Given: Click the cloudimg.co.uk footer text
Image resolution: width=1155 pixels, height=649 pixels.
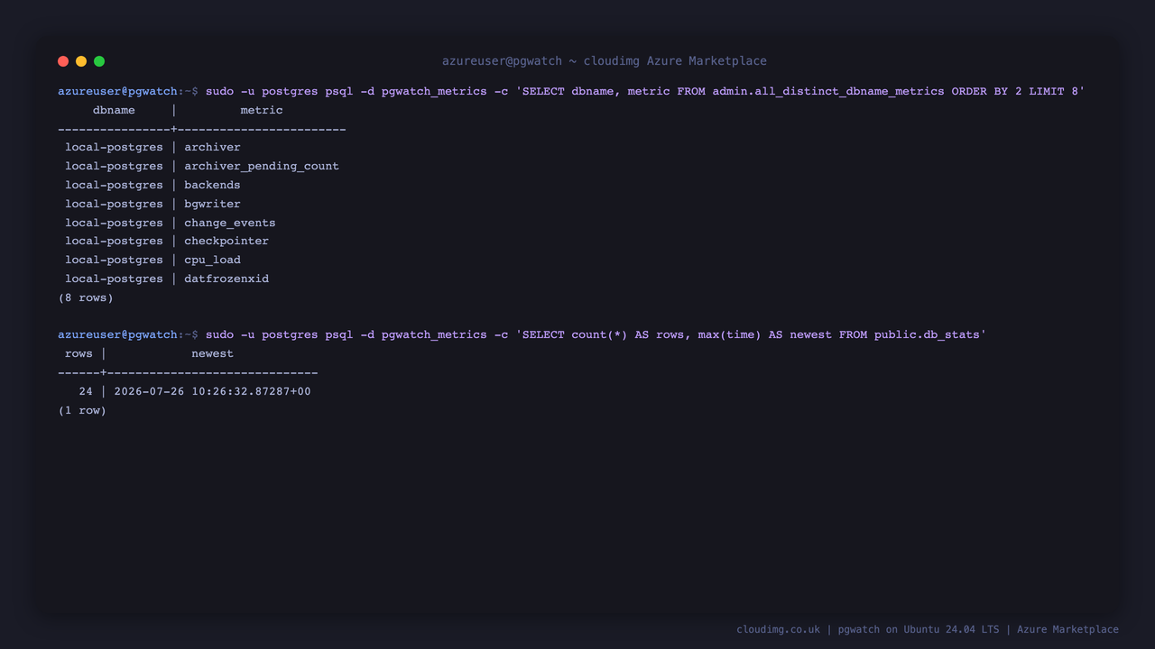Looking at the screenshot, I should 778,629.
